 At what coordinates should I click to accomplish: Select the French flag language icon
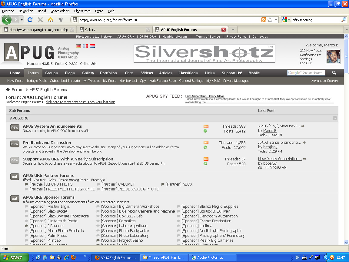coord(85,46)
